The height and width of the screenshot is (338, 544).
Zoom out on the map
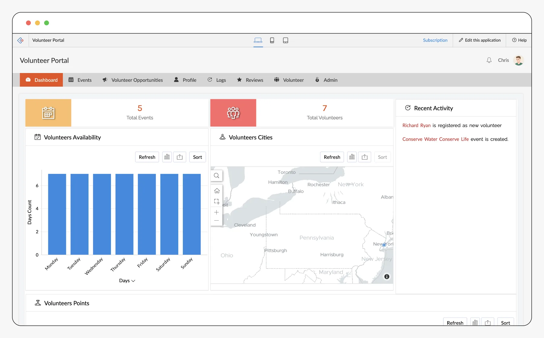[216, 221]
